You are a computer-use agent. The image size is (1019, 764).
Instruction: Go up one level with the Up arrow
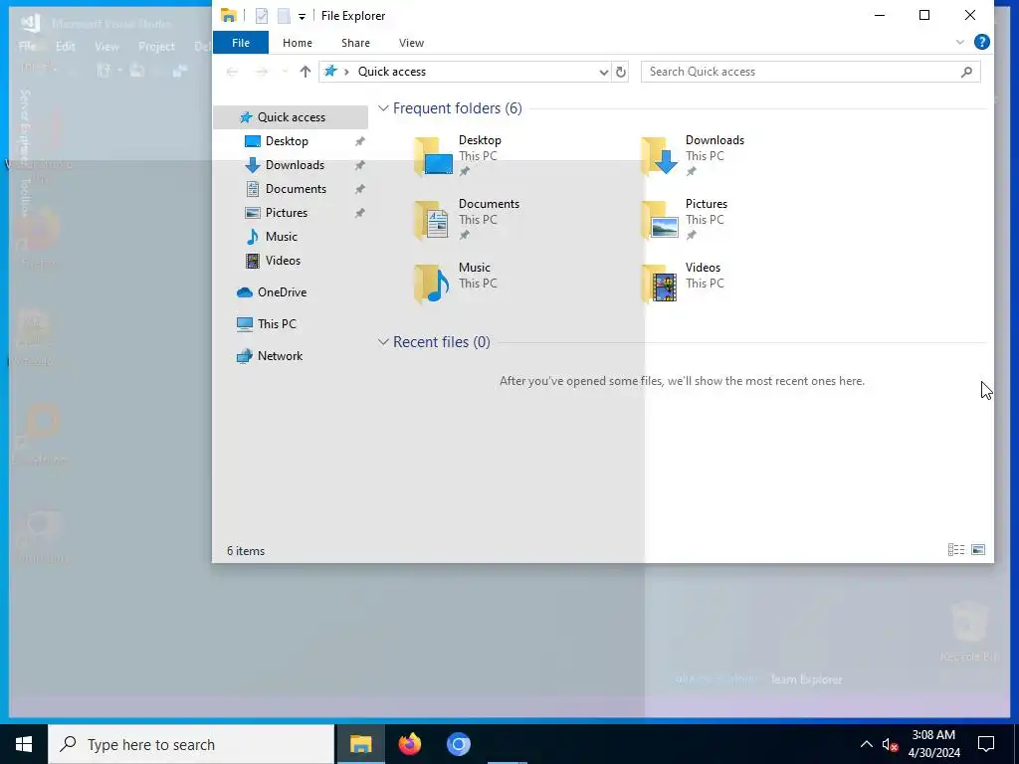point(305,72)
